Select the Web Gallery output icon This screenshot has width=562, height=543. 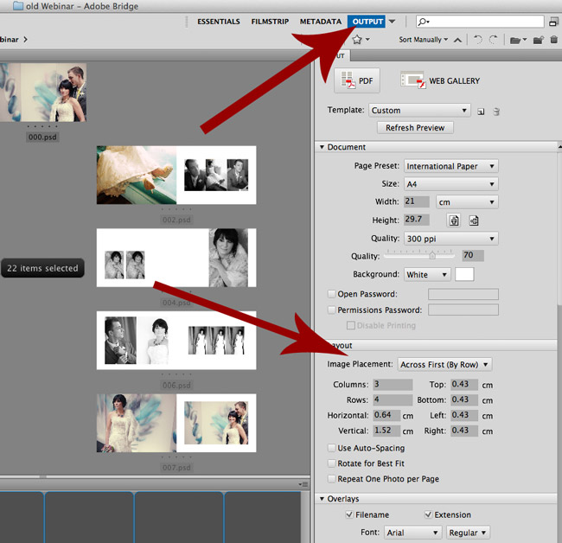pyautogui.click(x=413, y=80)
